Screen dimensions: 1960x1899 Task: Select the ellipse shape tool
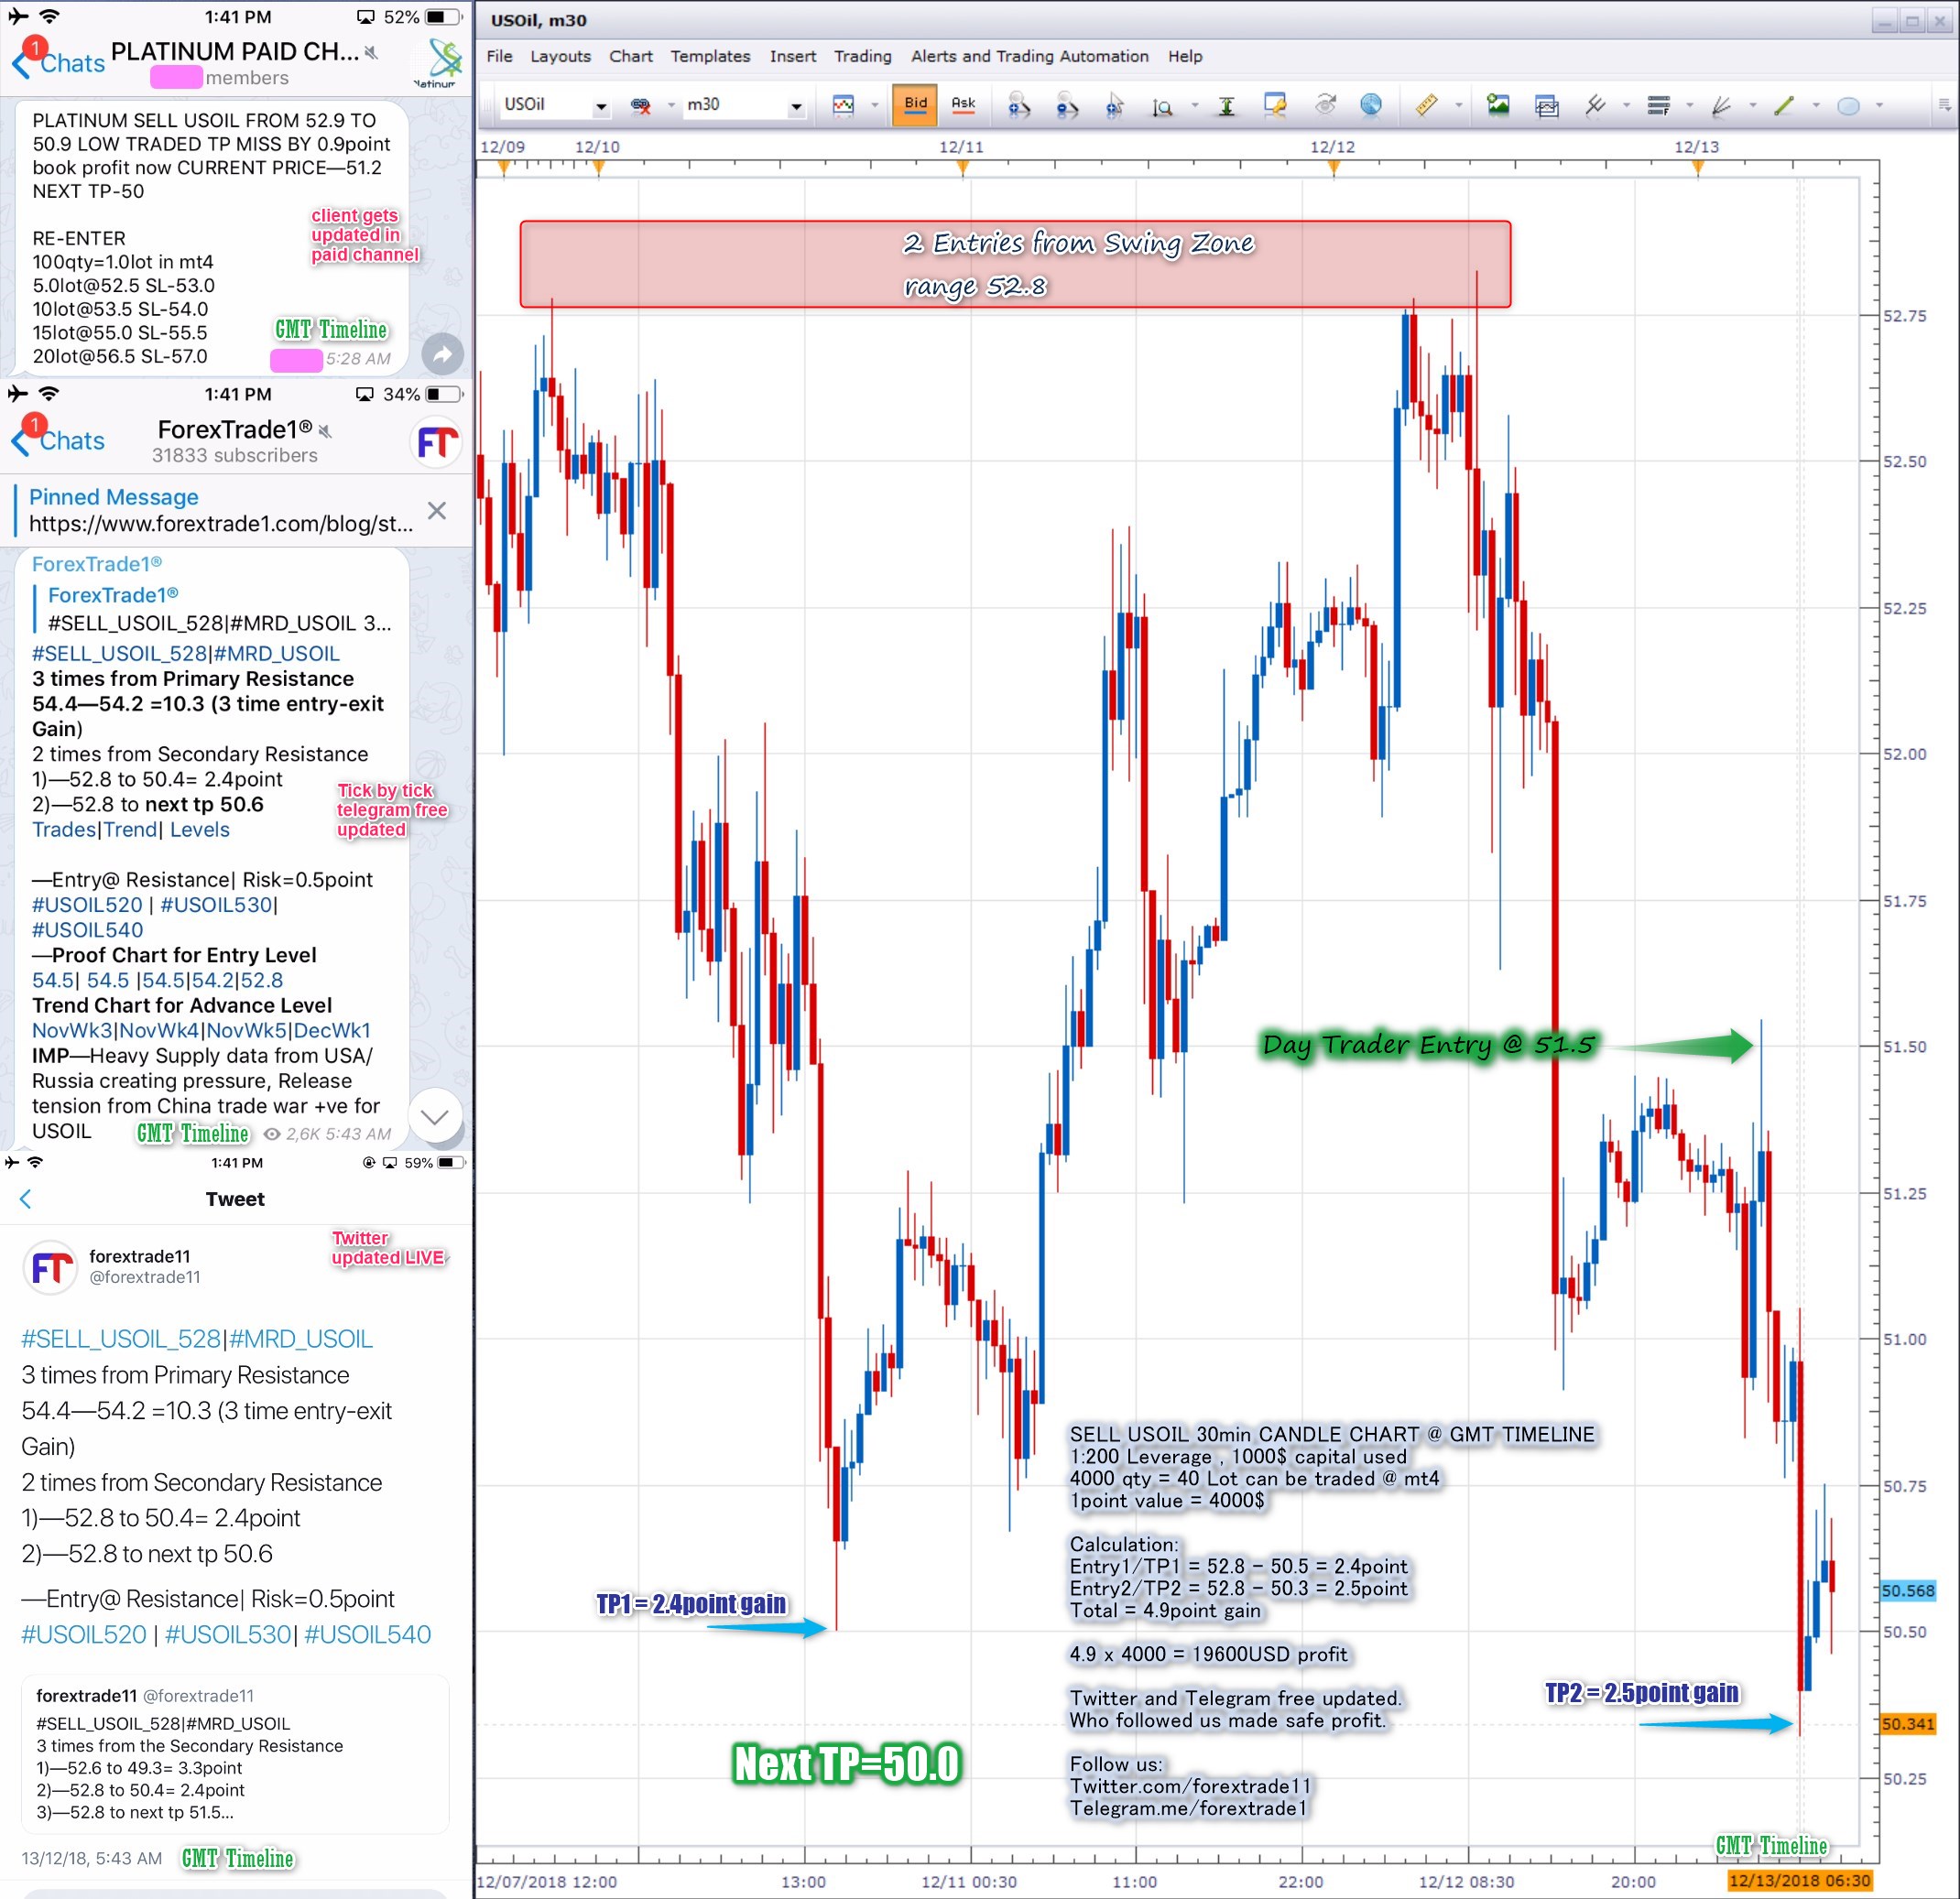(x=1848, y=105)
